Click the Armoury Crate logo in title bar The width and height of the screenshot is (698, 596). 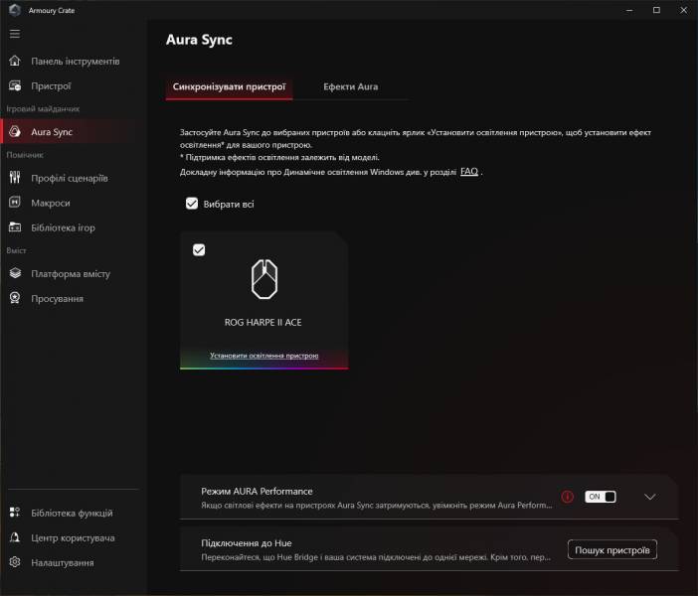point(15,10)
